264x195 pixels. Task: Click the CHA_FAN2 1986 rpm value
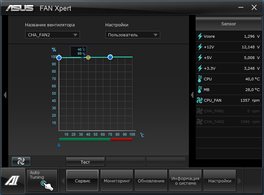[250, 122]
